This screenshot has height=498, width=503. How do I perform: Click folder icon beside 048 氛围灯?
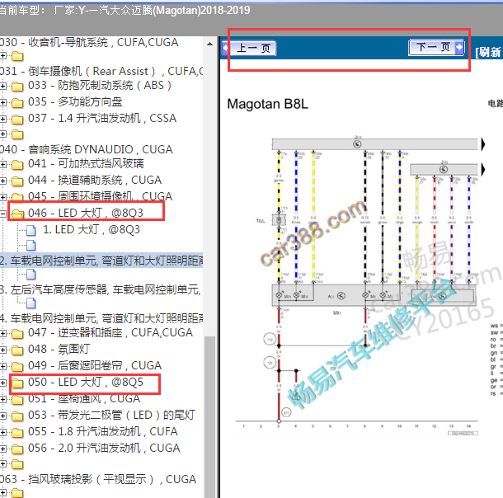[17, 350]
